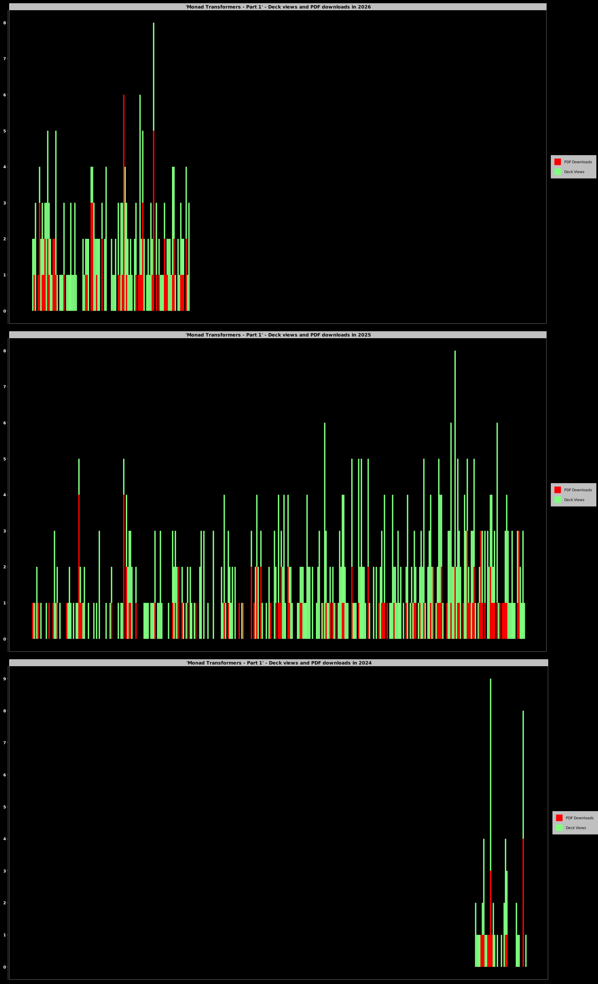The width and height of the screenshot is (598, 984).
Task: Select the 'PDF Downloads' label in 2026 legend
Action: tap(578, 162)
